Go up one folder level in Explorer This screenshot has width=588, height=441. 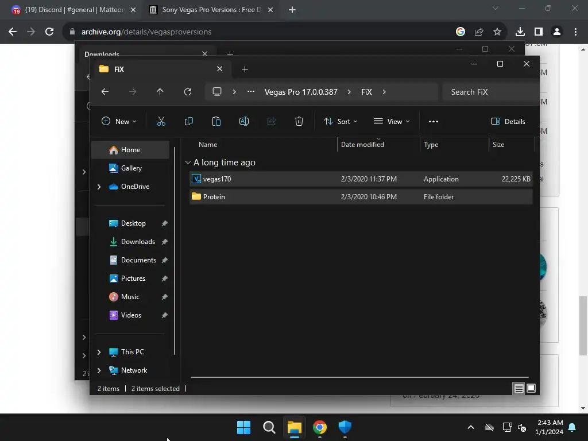click(x=160, y=92)
